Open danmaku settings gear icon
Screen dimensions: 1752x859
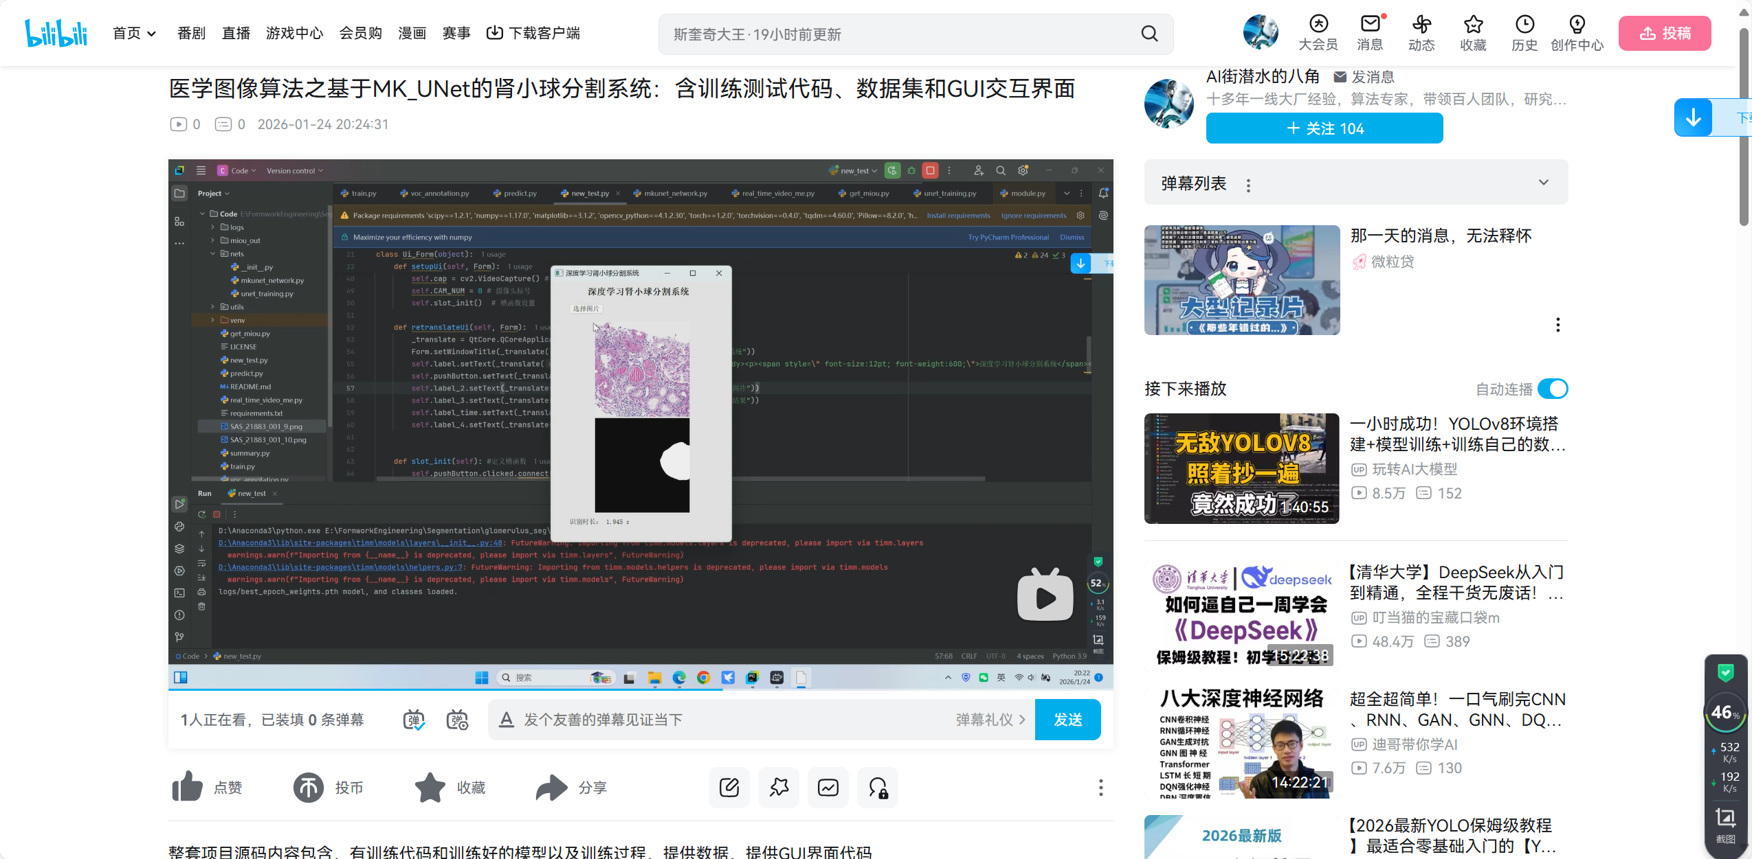point(457,720)
